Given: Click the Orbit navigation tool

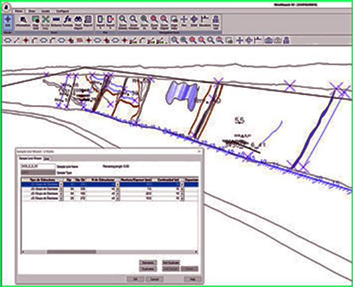Looking at the screenshot, I should [194, 22].
